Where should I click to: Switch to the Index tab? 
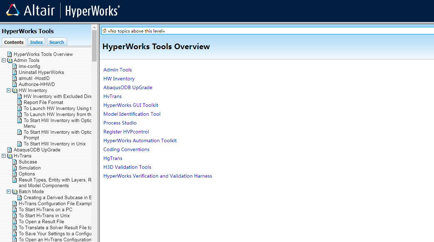pyautogui.click(x=36, y=42)
